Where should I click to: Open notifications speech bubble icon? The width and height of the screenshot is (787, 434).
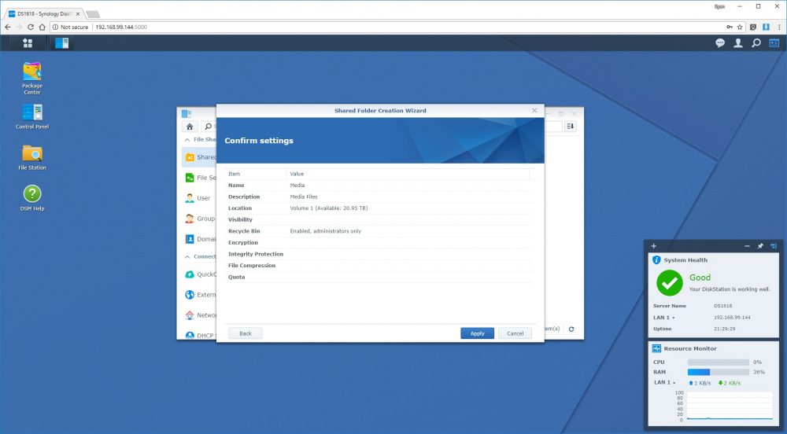coord(720,43)
